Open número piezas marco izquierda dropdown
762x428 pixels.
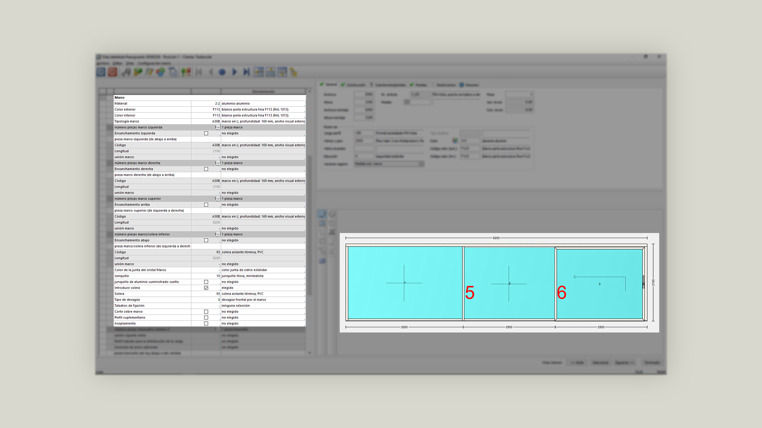pyautogui.click(x=218, y=128)
